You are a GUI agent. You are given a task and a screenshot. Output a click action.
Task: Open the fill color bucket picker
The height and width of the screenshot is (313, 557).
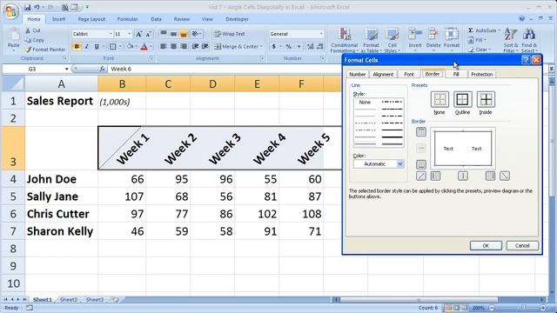tap(130, 46)
